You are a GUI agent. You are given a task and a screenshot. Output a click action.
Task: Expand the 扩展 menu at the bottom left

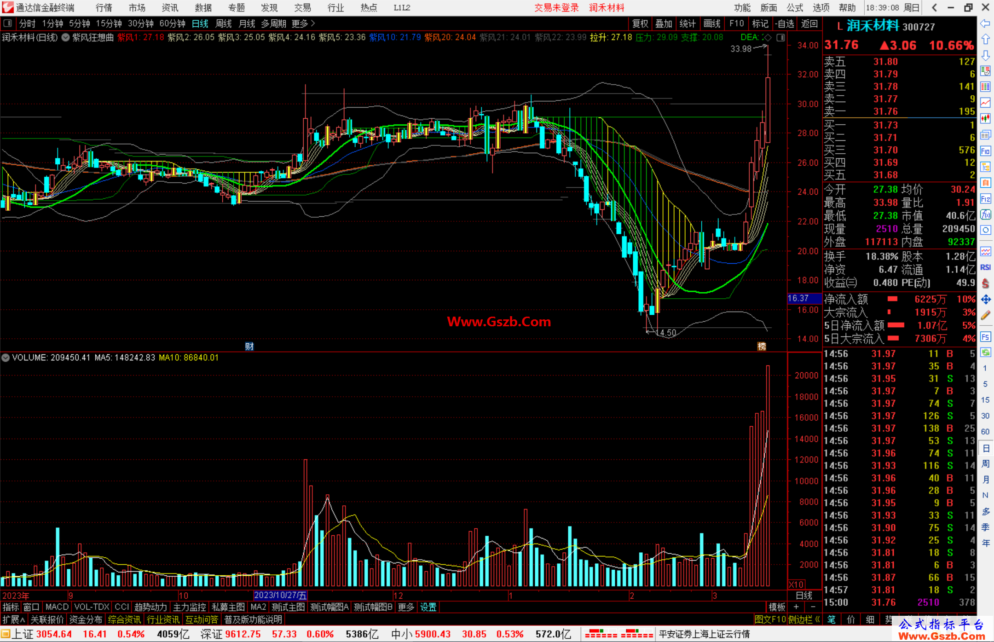[x=14, y=619]
